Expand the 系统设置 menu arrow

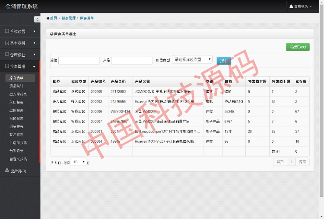pos(34,31)
